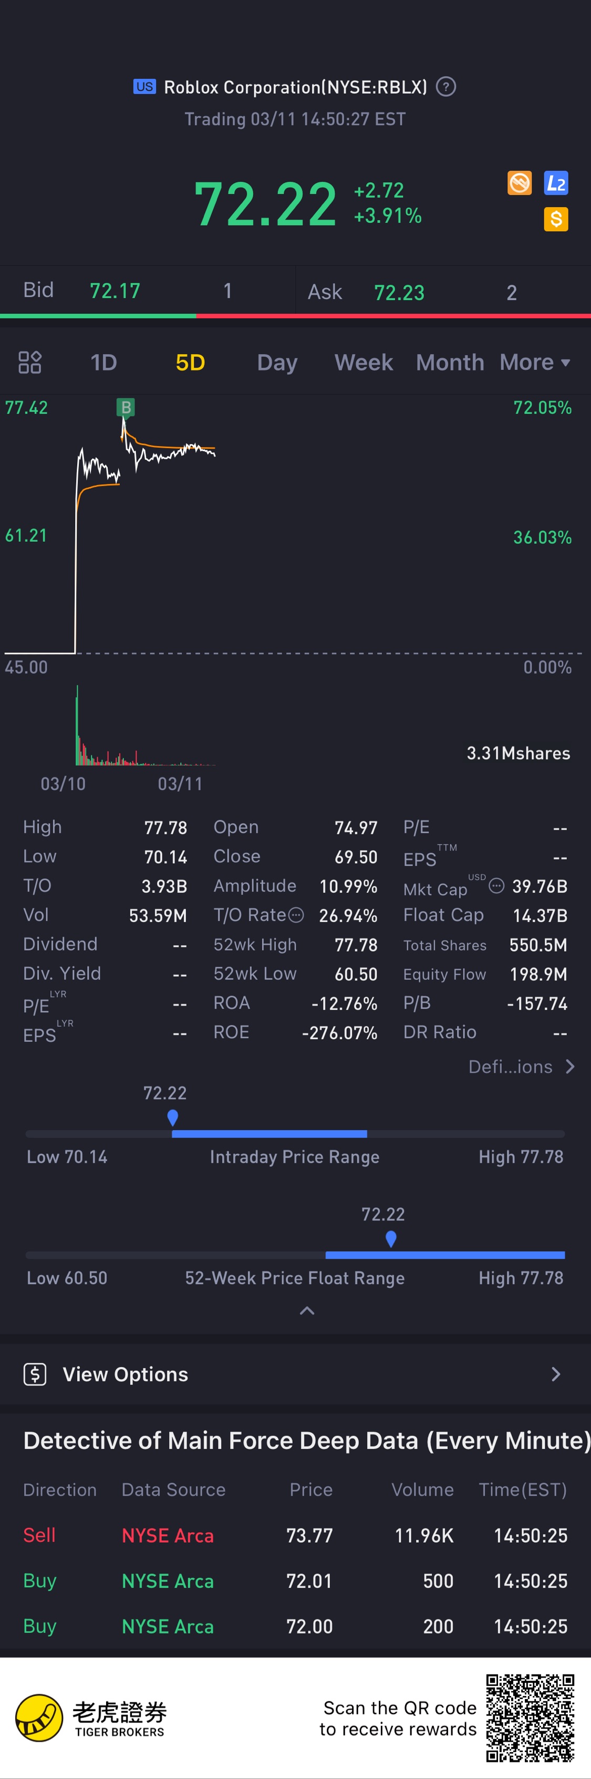Tap the green B buy marker on chart
The image size is (591, 1779).
pos(126,408)
